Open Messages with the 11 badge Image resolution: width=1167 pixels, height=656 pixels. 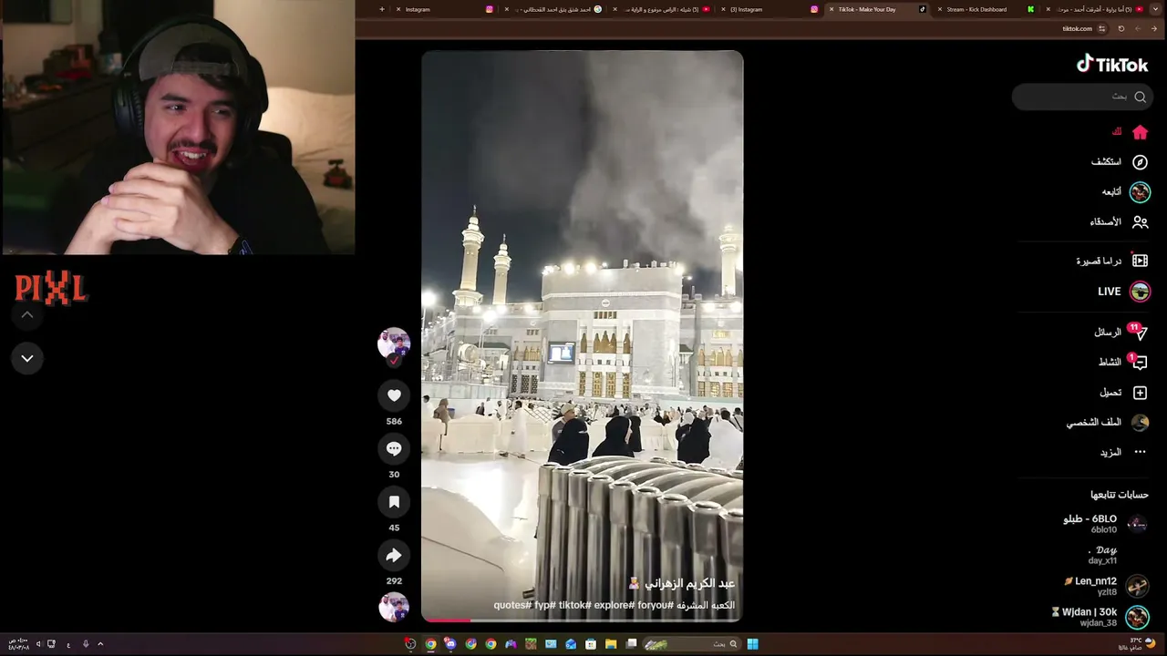click(1140, 333)
